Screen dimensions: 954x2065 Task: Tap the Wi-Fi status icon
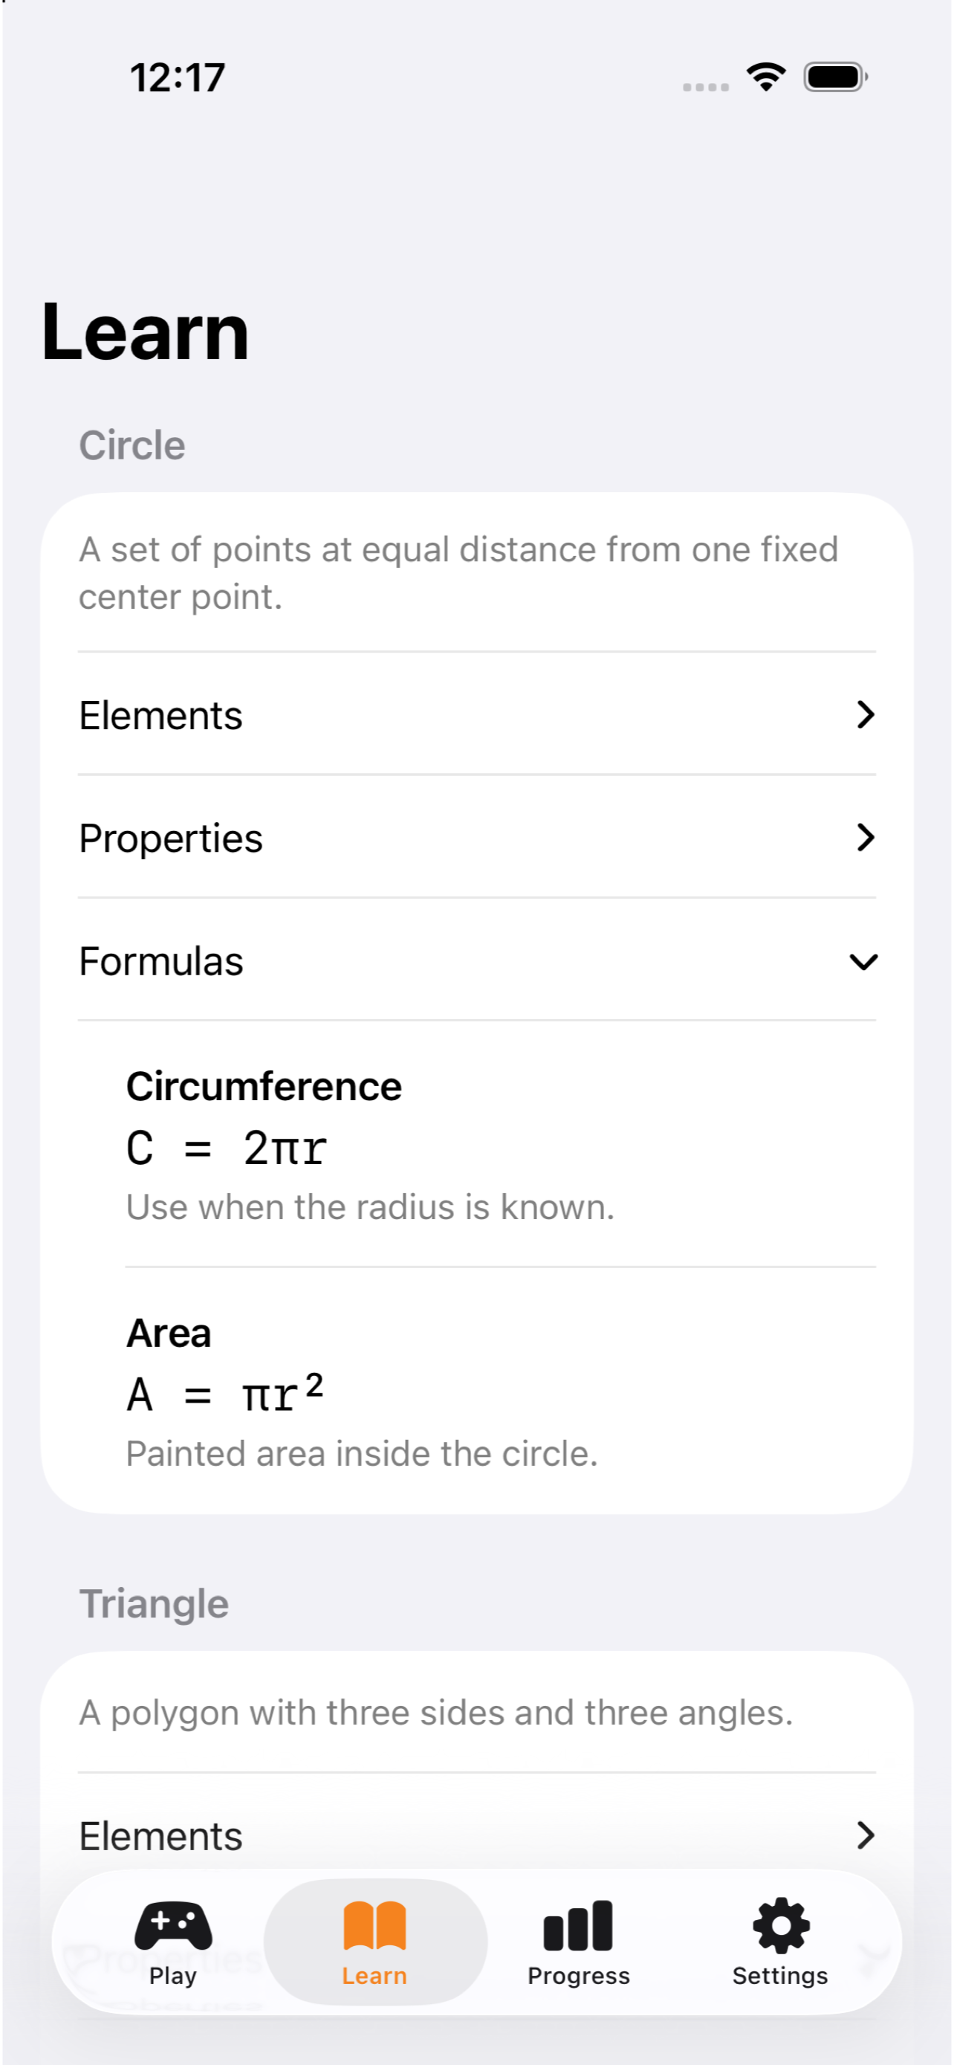click(x=766, y=77)
